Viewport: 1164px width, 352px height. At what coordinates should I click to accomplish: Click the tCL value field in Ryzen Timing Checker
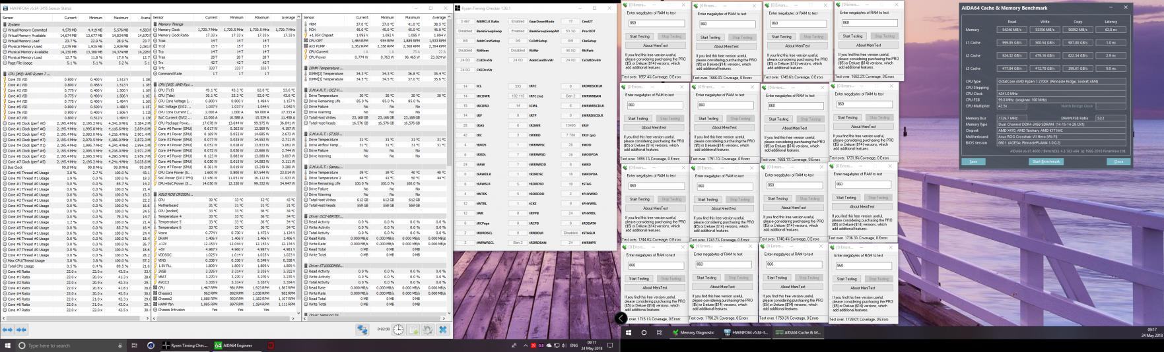(x=465, y=86)
